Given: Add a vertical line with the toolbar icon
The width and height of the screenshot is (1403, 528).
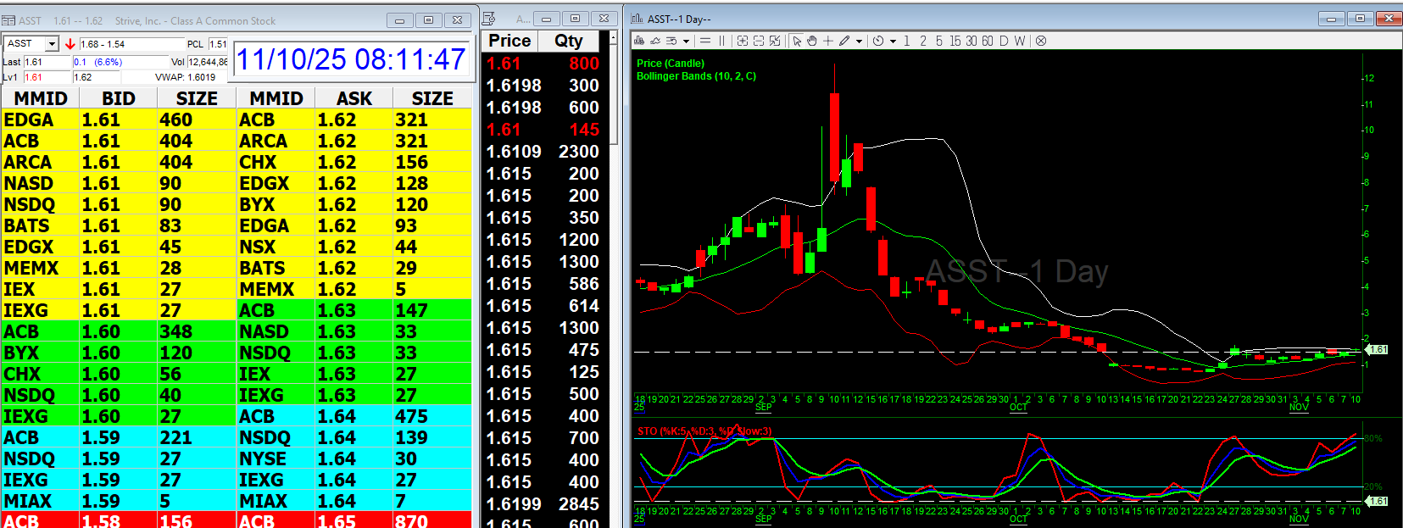Looking at the screenshot, I should (x=722, y=41).
